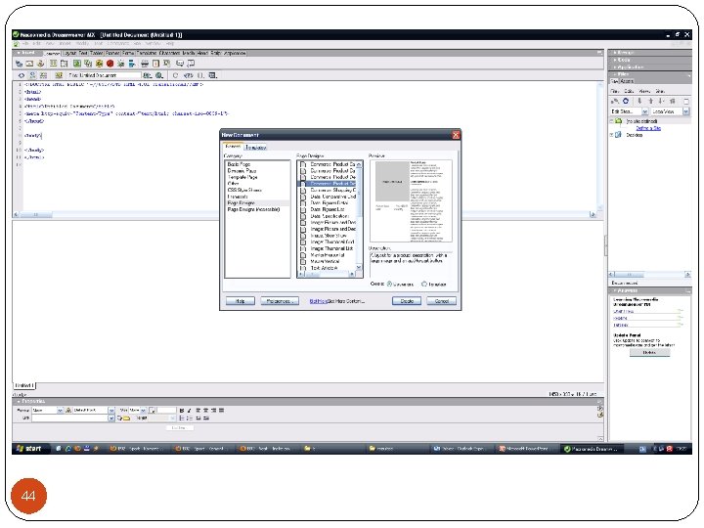Click the Expand/Collapse Files panel icon
Image resolution: width=704 pixels, height=528 pixels.
(x=686, y=101)
